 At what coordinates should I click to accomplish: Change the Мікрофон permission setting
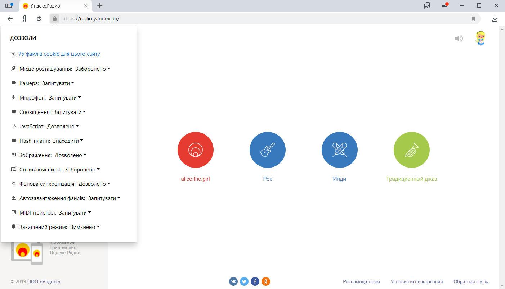65,97
